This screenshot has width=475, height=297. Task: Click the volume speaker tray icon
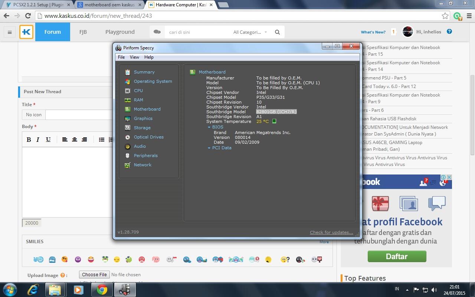tap(435, 290)
